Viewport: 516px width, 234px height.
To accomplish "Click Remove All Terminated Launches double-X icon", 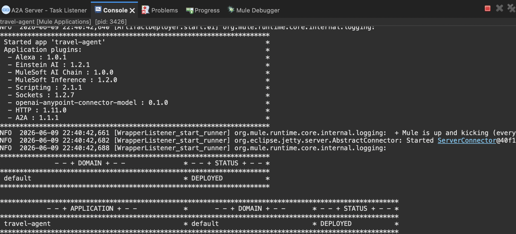I will [x=511, y=8].
